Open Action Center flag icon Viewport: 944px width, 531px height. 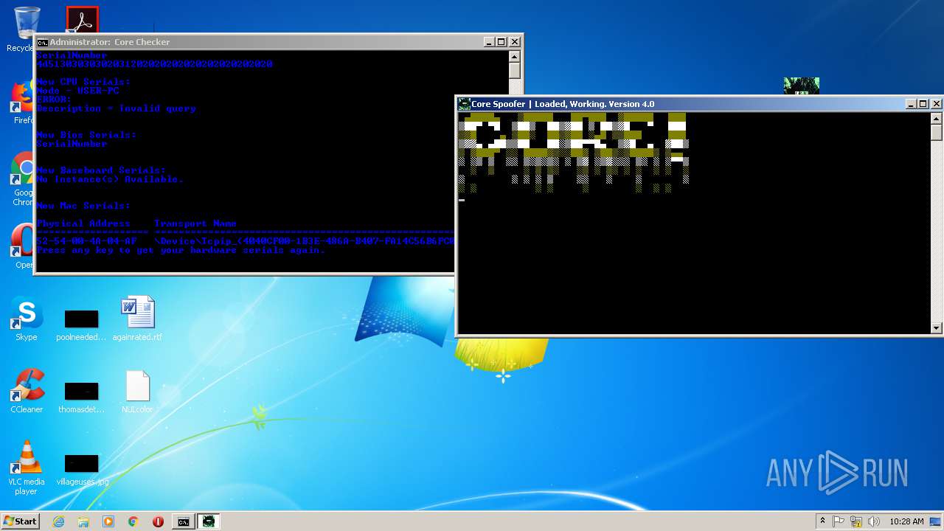click(x=839, y=521)
